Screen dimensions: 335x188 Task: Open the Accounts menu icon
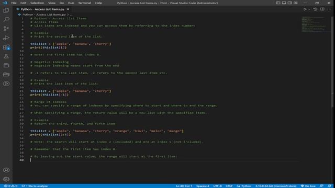[6, 170]
